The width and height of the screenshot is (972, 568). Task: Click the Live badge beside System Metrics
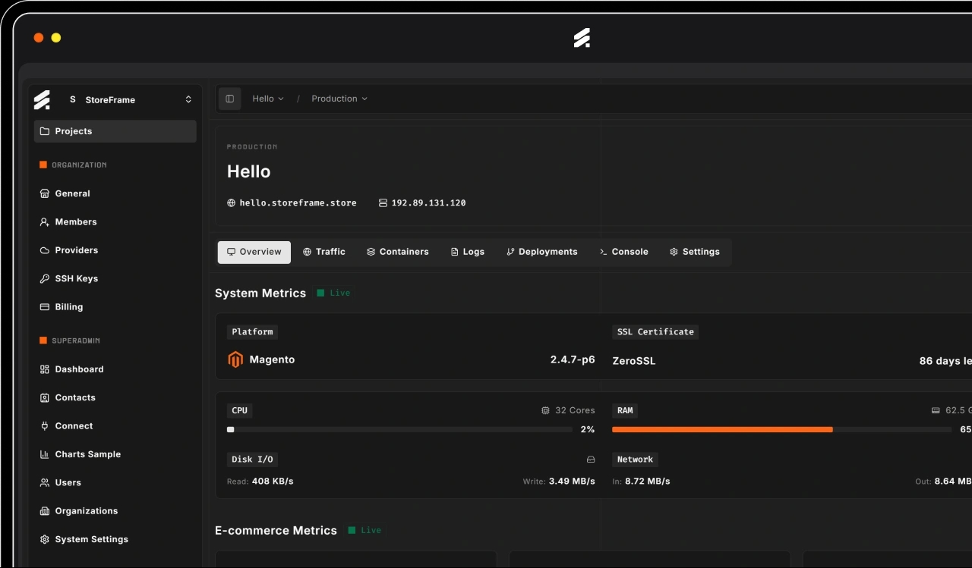[x=333, y=293]
